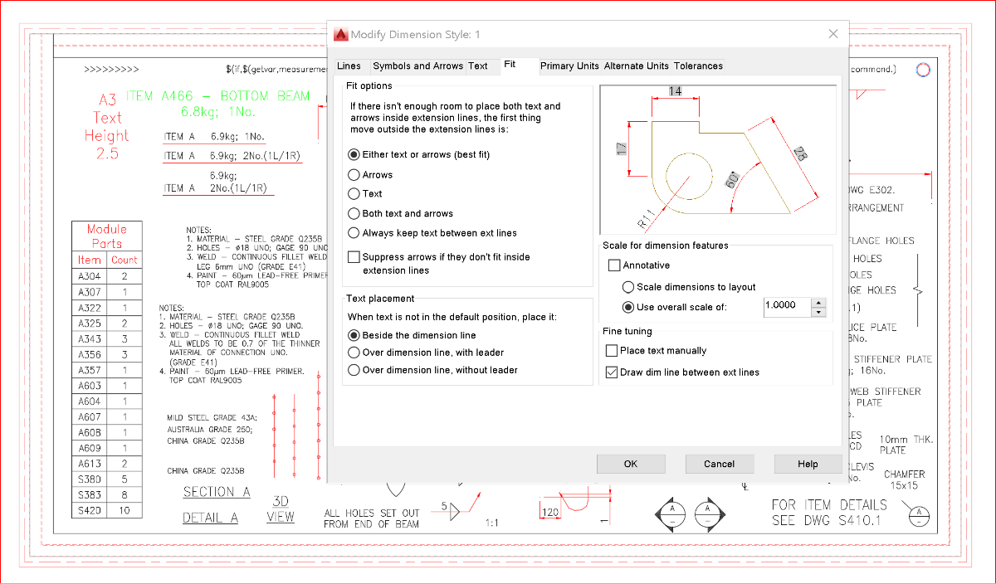Image resolution: width=996 pixels, height=584 pixels.
Task: Click the AutoCAD logo in dialog title
Action: pos(340,34)
